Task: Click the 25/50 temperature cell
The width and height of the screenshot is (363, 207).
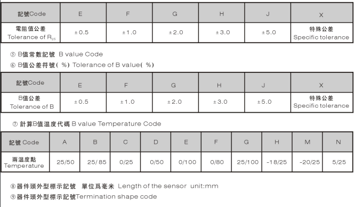Action: 64,162
